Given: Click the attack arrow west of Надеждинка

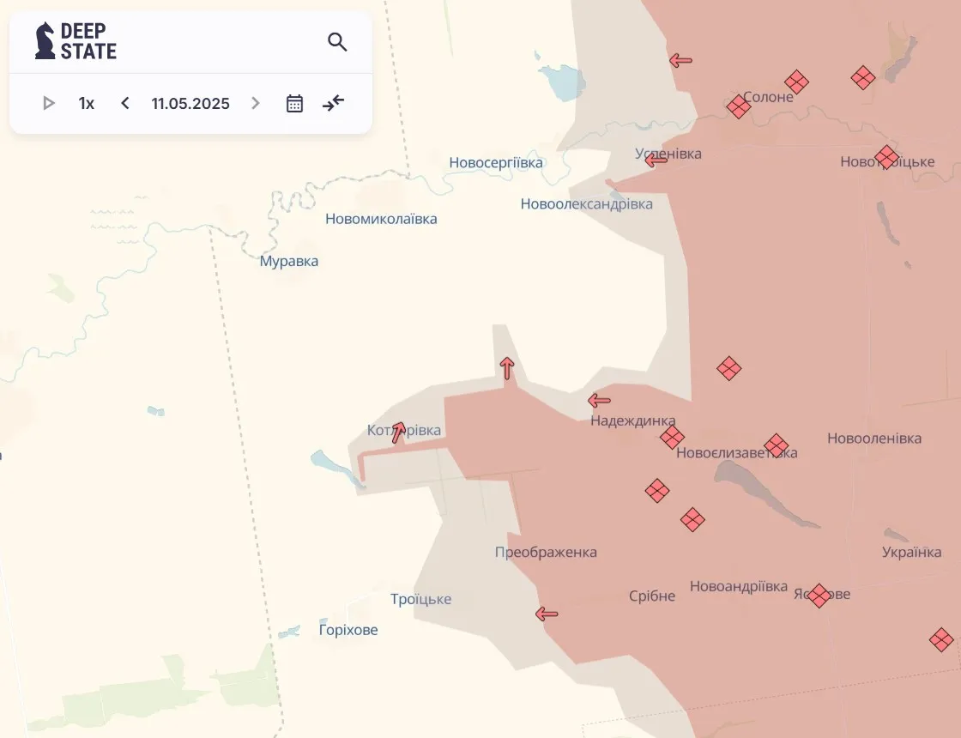Looking at the screenshot, I should 599,400.
